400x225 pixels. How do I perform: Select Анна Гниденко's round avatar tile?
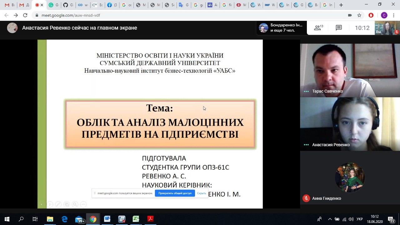350,177
